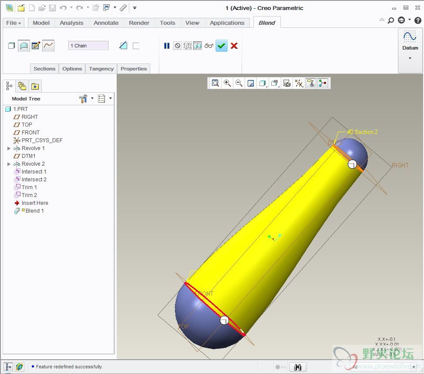Open the undo history dropdown arrow
Image resolution: width=424 pixels, height=374 pixels.
tap(71, 7)
